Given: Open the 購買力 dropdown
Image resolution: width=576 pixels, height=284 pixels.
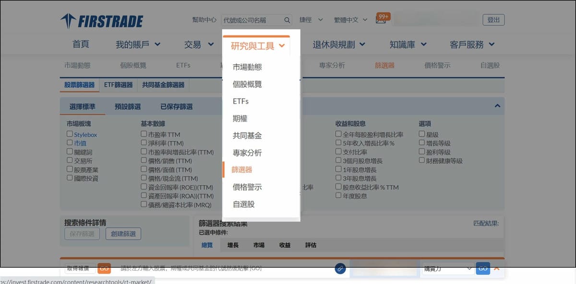Looking at the screenshot, I should coord(448,269).
